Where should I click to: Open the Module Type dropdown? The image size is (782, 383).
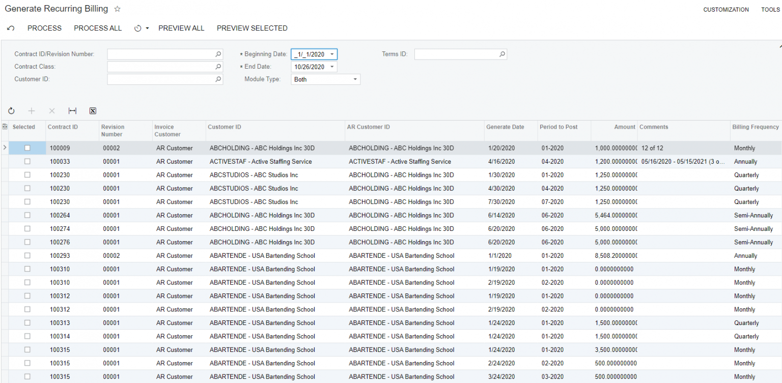point(355,79)
